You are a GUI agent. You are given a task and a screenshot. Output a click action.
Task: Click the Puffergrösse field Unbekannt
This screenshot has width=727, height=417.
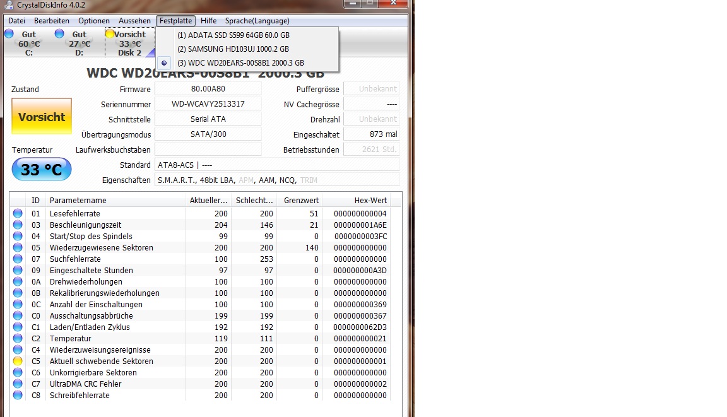pos(372,88)
